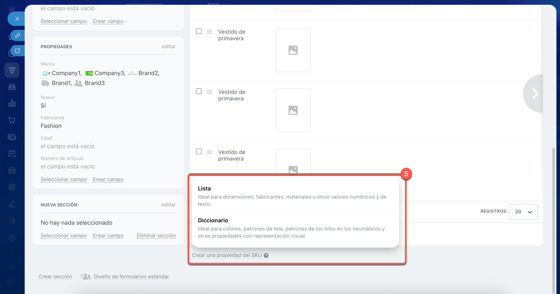This screenshot has width=560, height=294.
Task: Click the copy link icon
Action: point(17,35)
